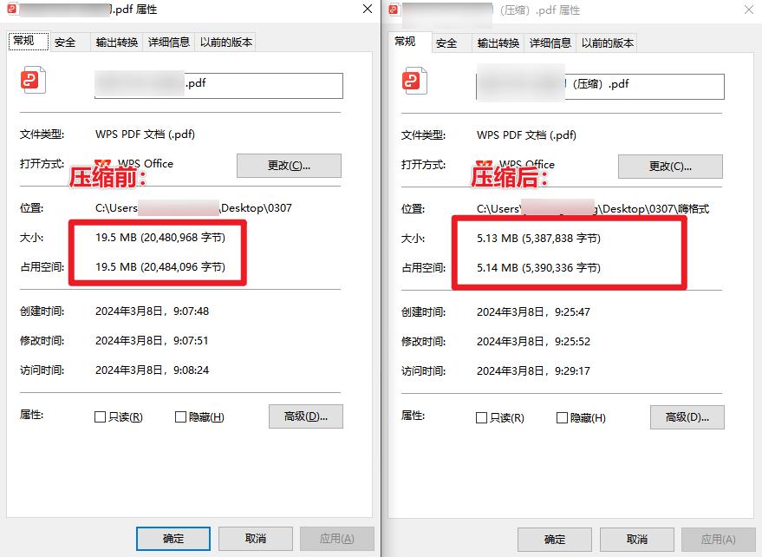
Task: Click 更改(C)... button in left dialog
Action: click(x=290, y=166)
